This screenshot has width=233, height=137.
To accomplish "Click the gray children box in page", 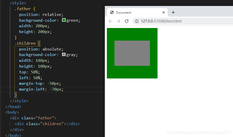I will click(x=132, y=53).
